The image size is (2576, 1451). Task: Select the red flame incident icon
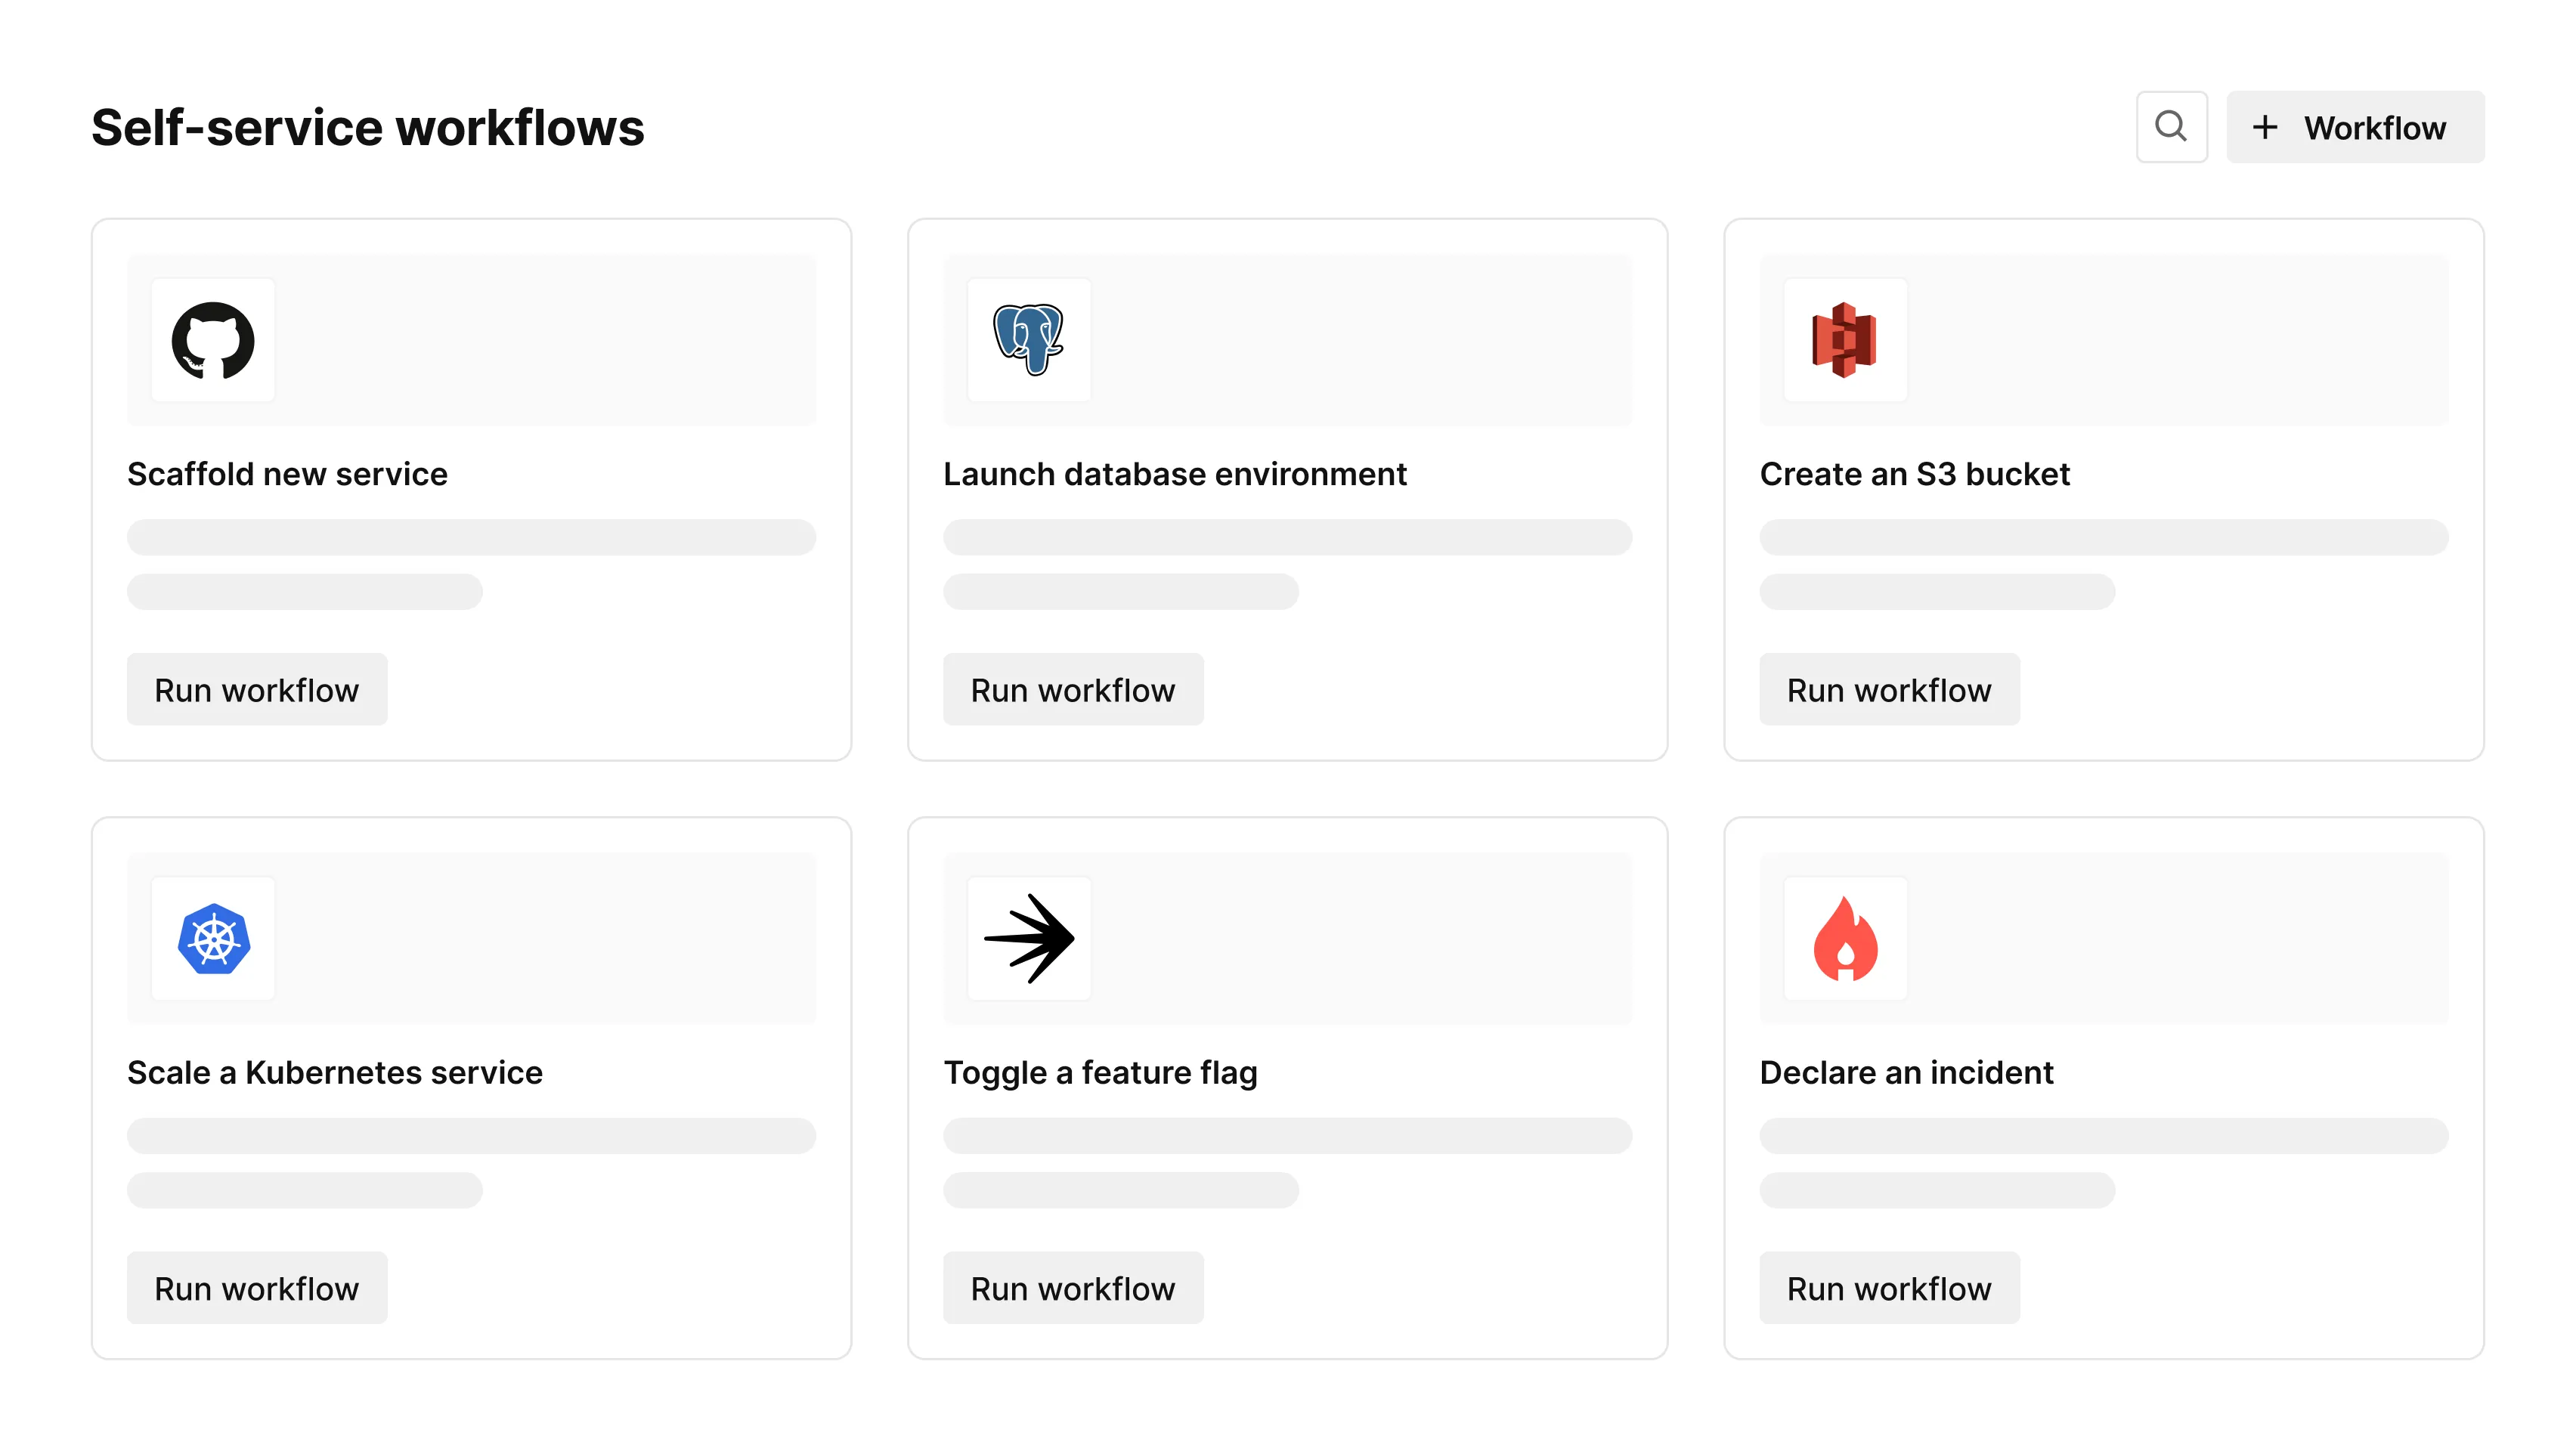click(x=1845, y=938)
